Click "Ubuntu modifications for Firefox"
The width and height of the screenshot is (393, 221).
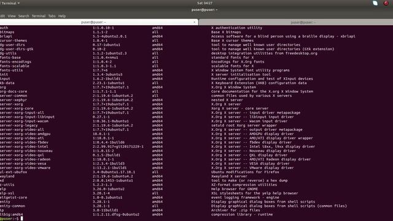pyautogui.click(x=245, y=172)
